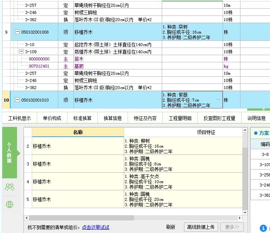Collapse item 050102001008 tree node
The height and width of the screenshot is (233, 270).
click(x=17, y=32)
